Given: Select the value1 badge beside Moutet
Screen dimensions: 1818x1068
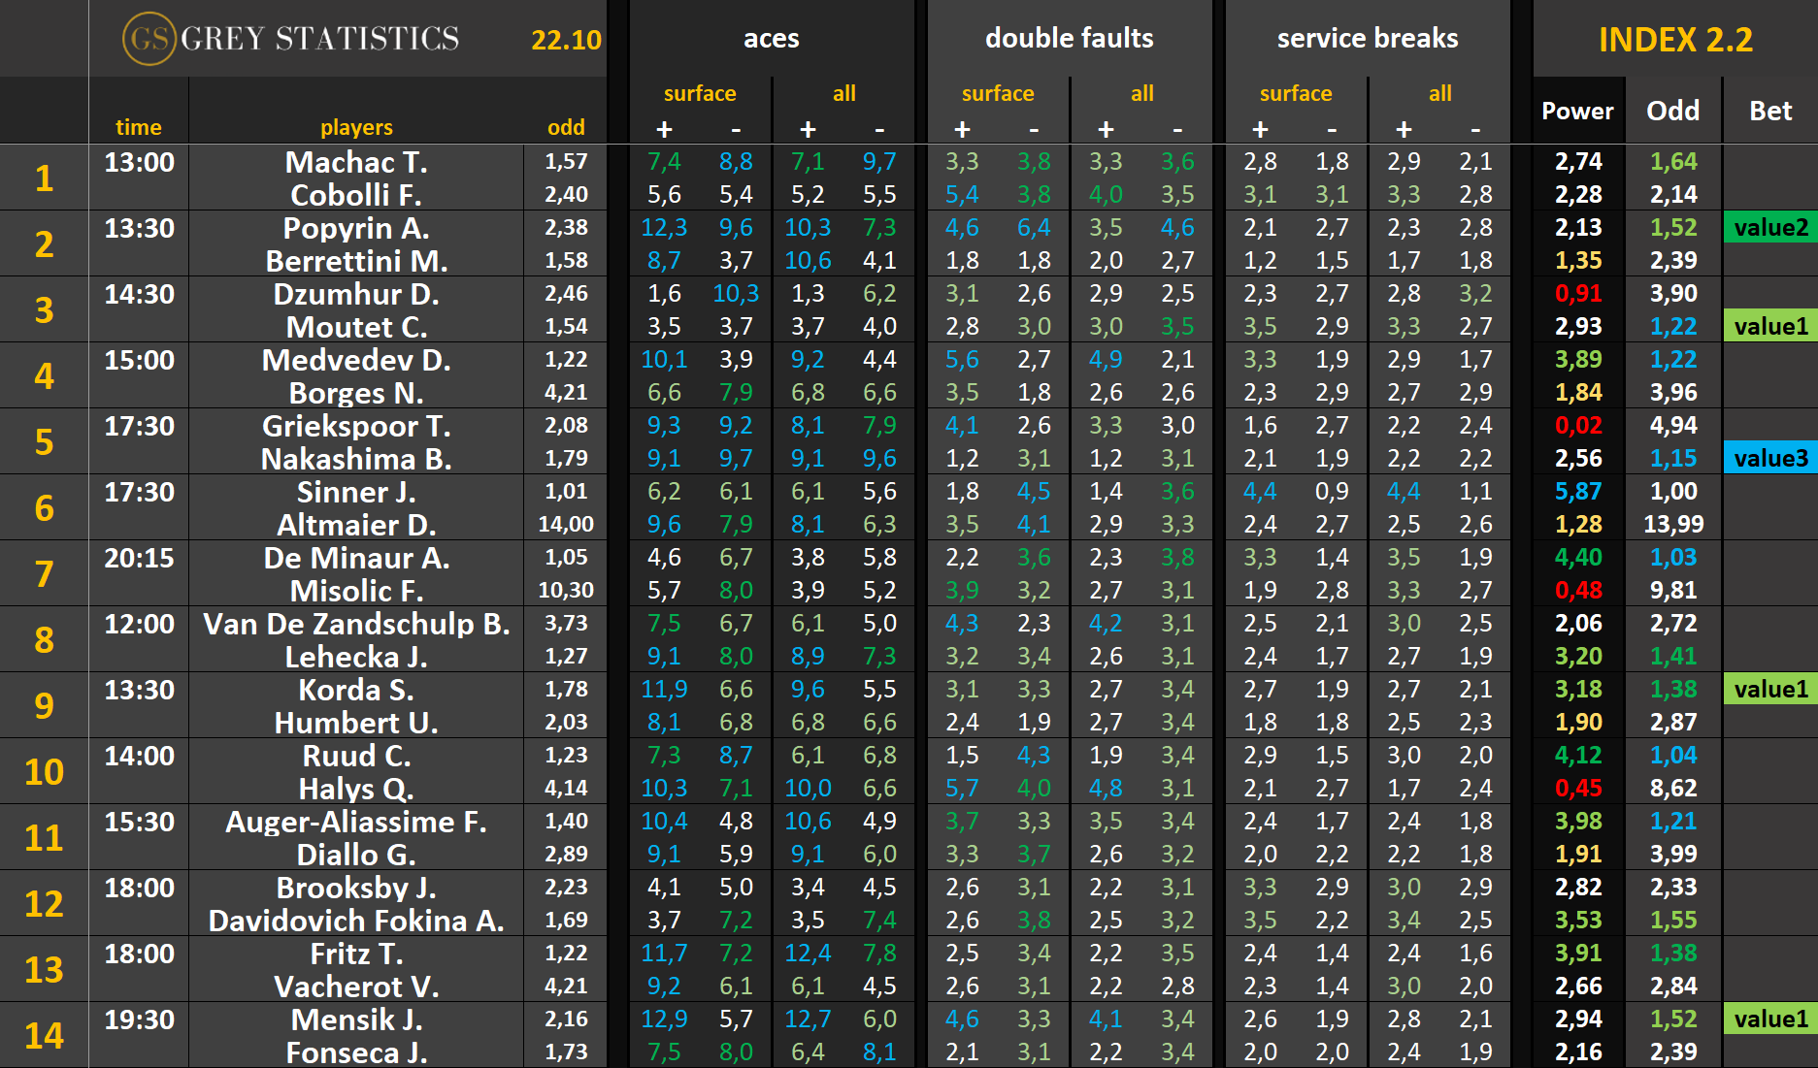Looking at the screenshot, I should [x=1770, y=327].
